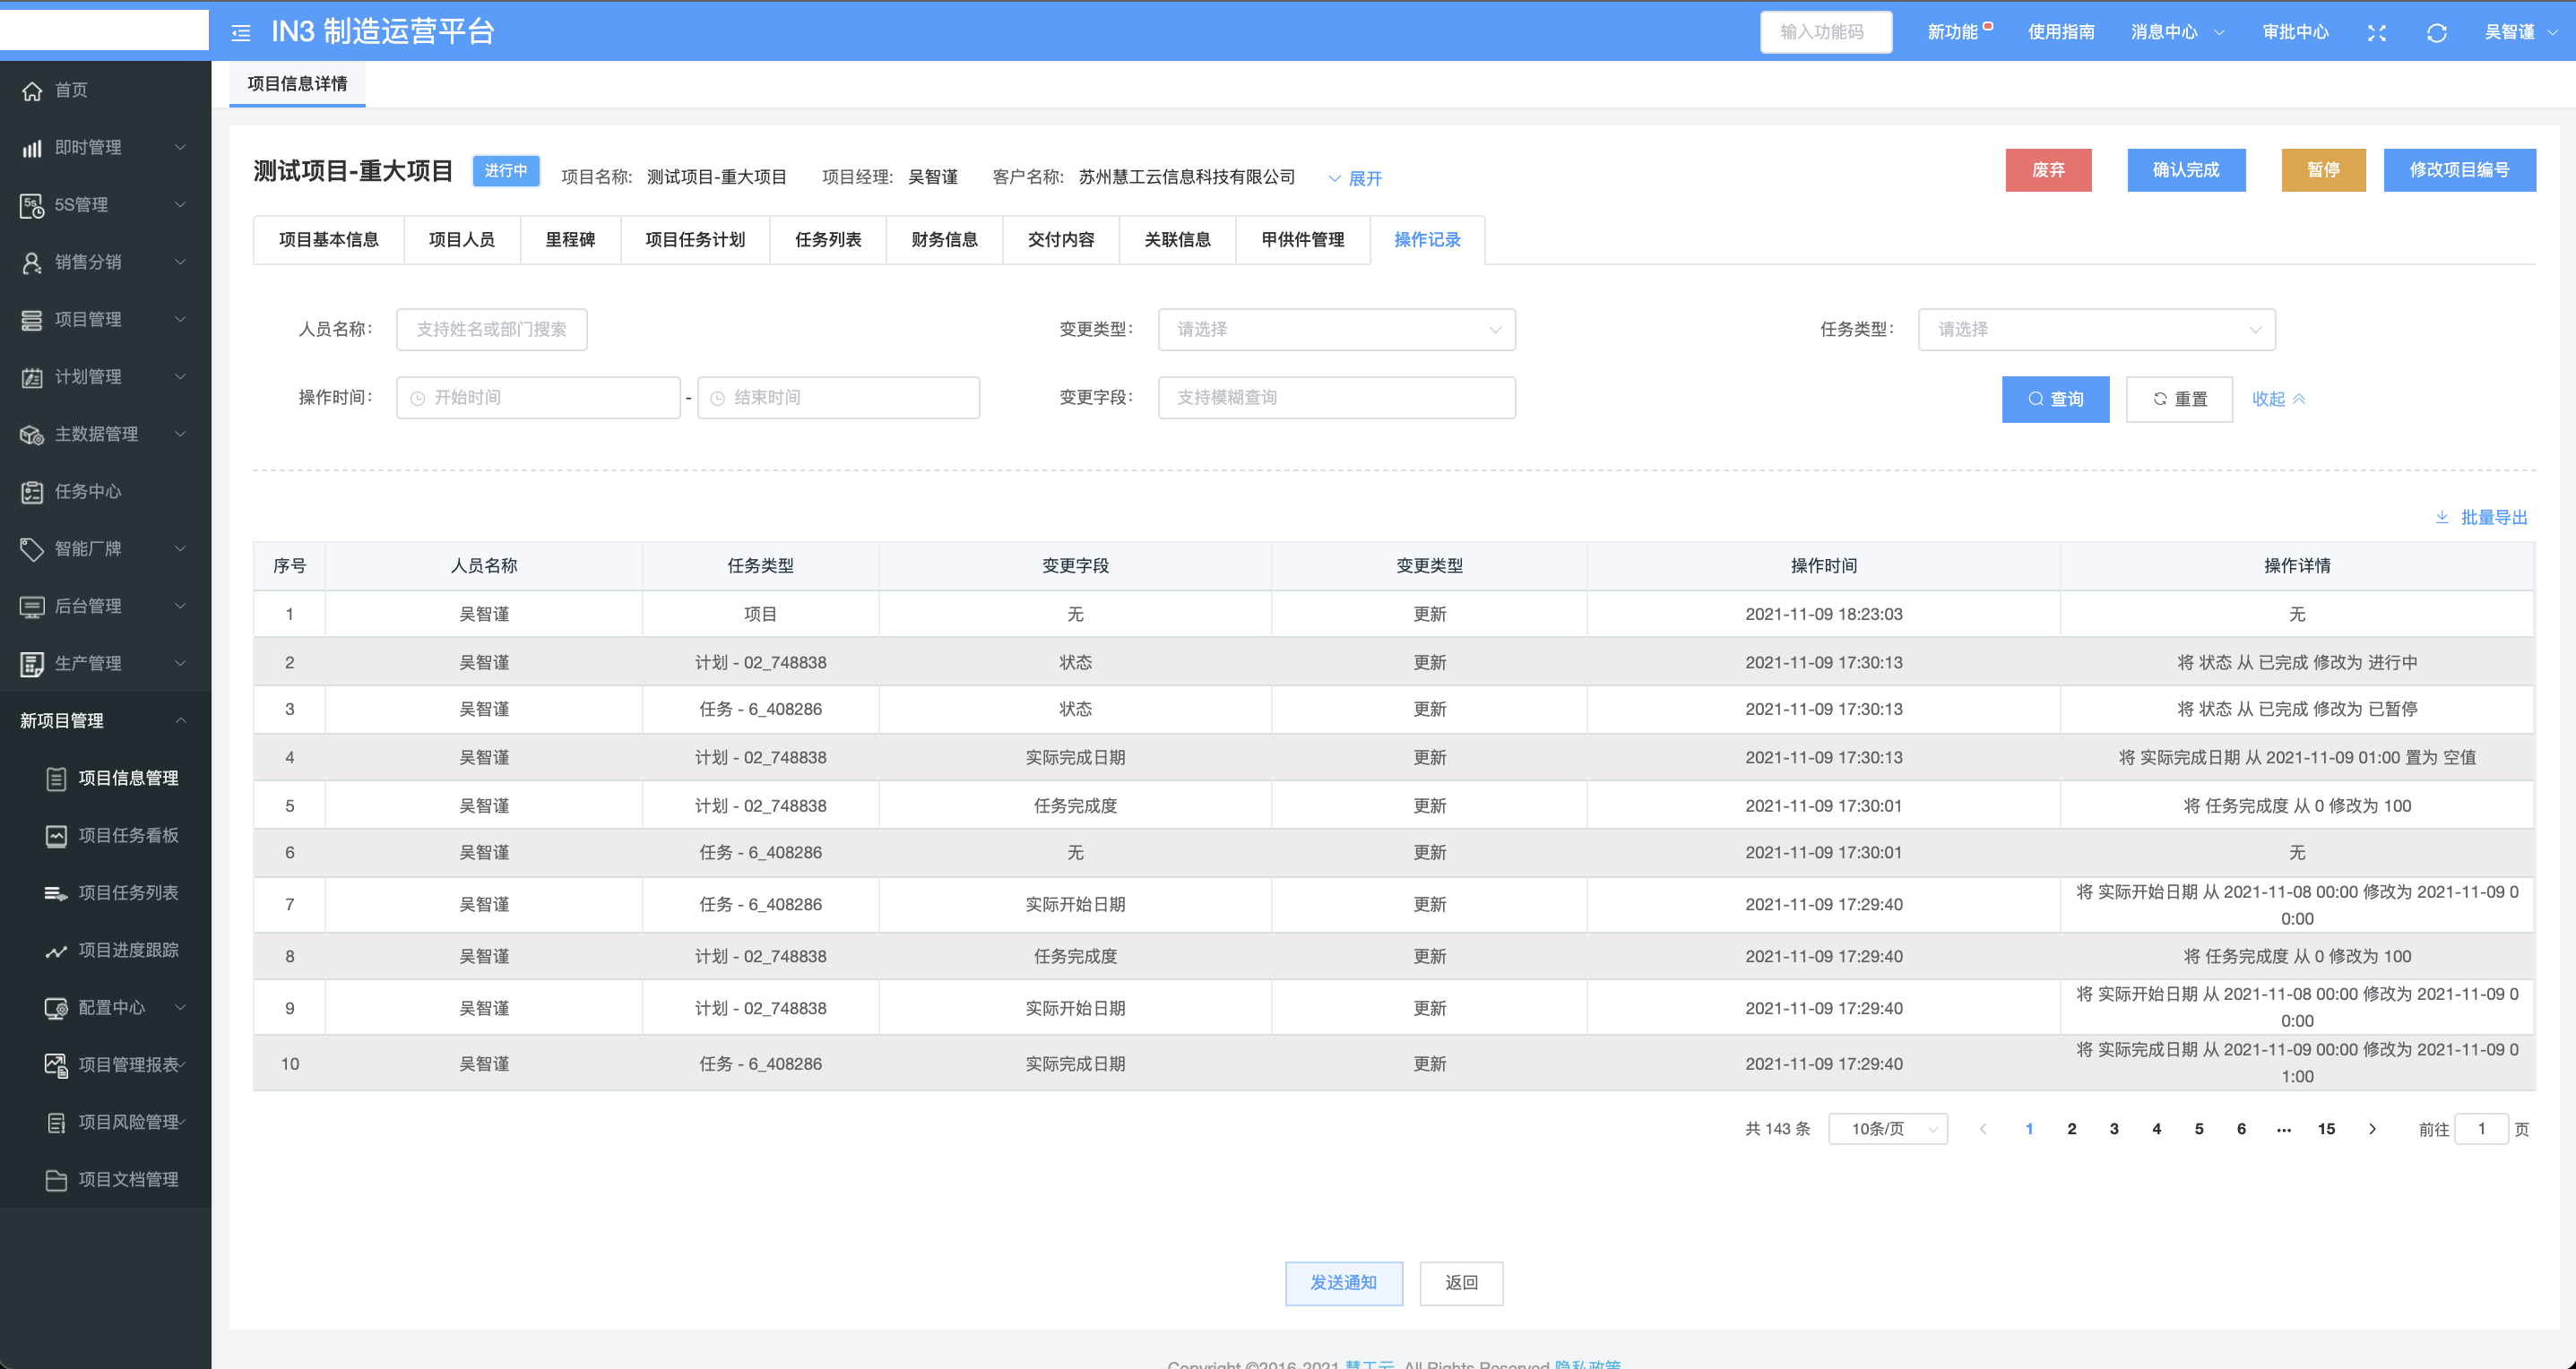This screenshot has width=2576, height=1369.
Task: Collapse filters with 收起 link
Action: tap(2278, 399)
